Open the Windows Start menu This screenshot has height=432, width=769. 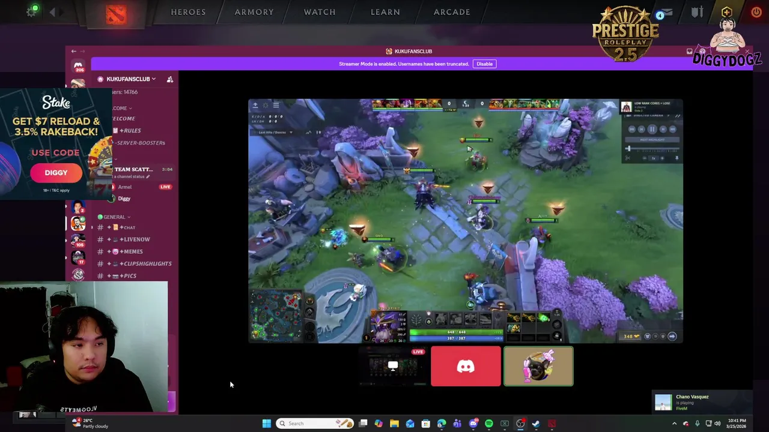coord(266,424)
